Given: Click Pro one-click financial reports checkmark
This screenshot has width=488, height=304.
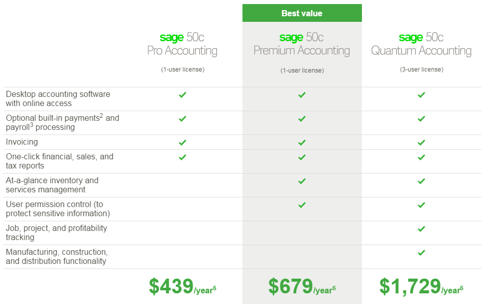Looking at the screenshot, I should pos(182,157).
